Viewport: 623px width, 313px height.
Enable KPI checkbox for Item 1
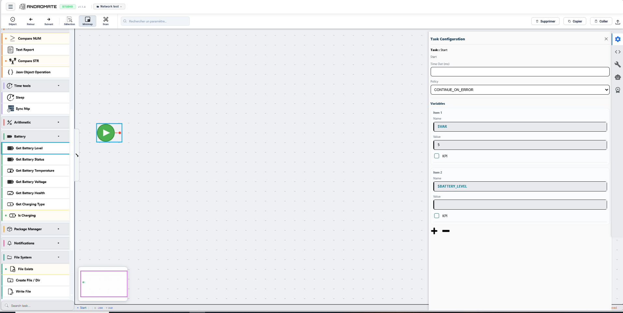click(437, 156)
